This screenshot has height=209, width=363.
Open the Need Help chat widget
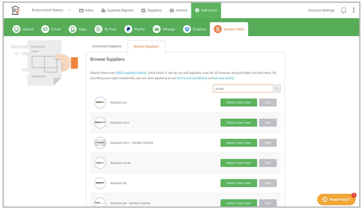pos(336,199)
